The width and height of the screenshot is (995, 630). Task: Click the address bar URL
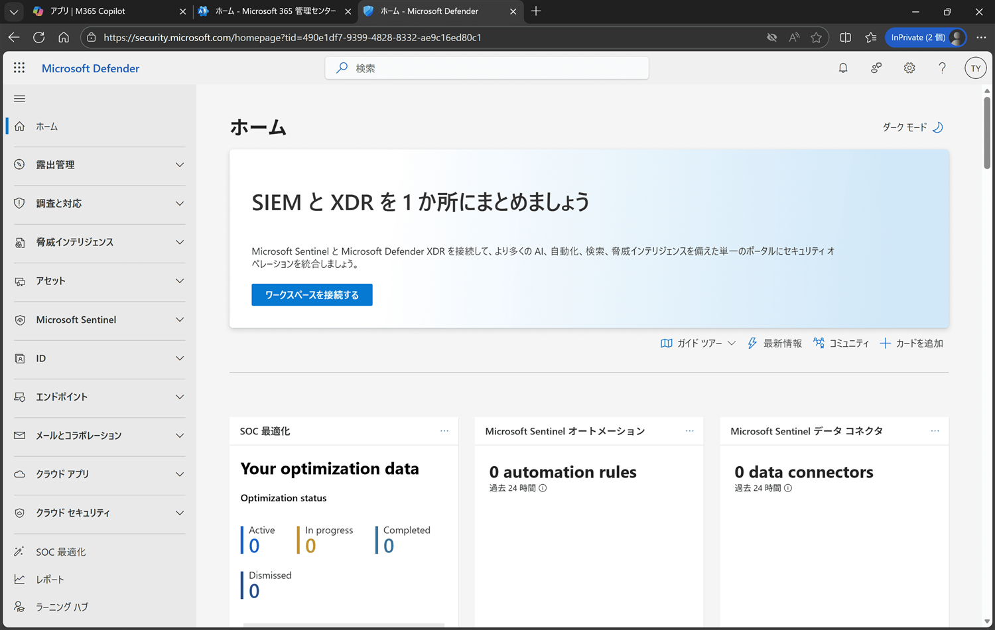[x=293, y=38]
